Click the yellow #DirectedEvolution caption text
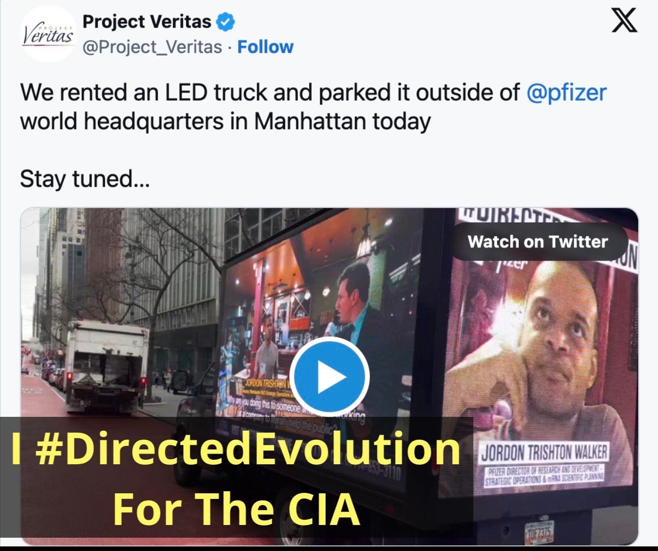This screenshot has height=551, width=658. pyautogui.click(x=236, y=448)
